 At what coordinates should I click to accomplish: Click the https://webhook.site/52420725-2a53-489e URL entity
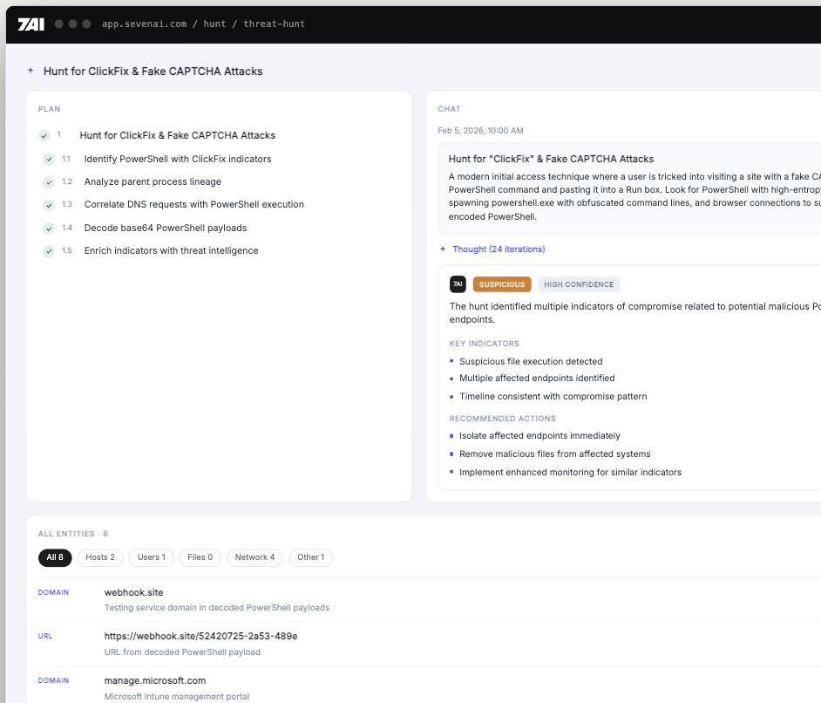pos(200,636)
